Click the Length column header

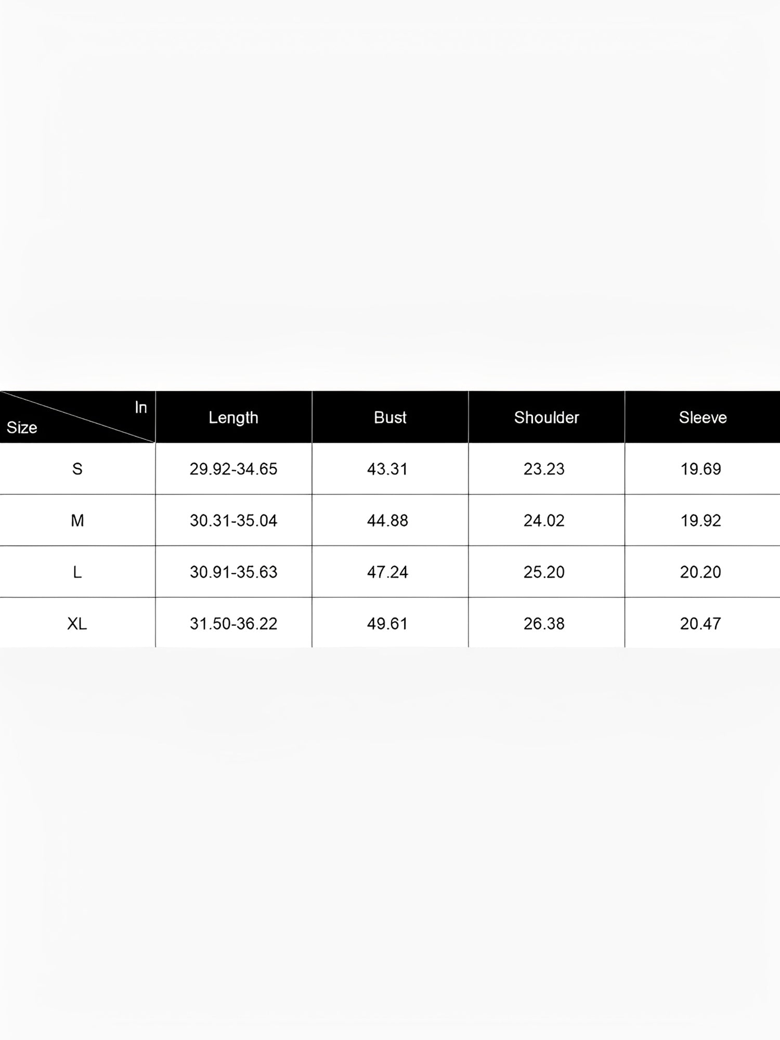pyautogui.click(x=233, y=418)
